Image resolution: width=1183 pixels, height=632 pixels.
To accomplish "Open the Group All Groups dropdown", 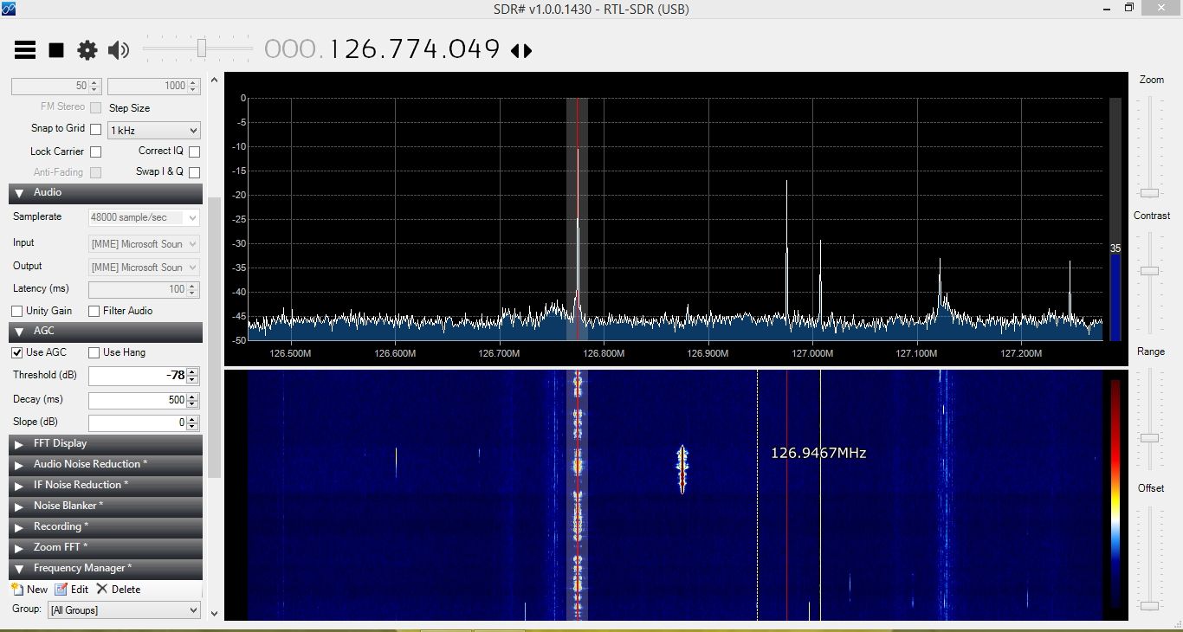I will [x=124, y=609].
